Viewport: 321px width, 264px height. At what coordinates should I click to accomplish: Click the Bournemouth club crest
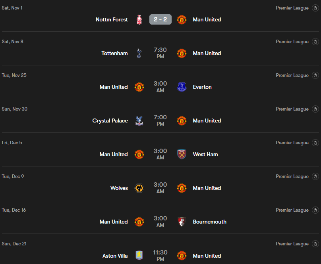(x=182, y=222)
